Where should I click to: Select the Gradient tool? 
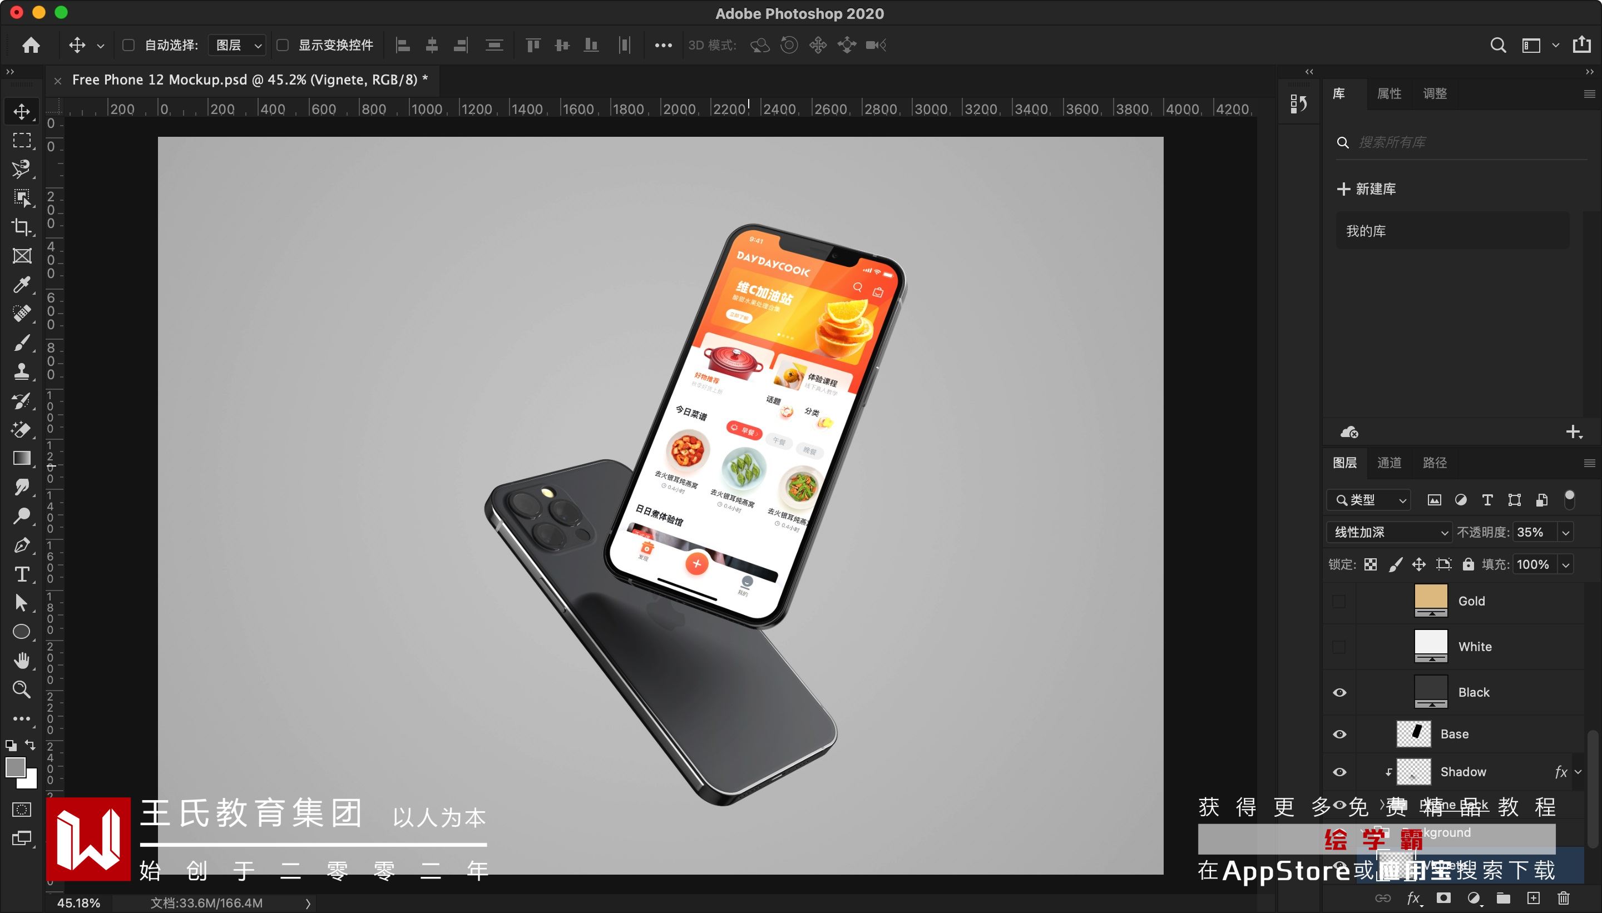click(x=22, y=458)
